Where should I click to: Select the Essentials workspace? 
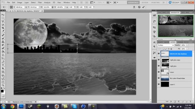click(133, 2)
